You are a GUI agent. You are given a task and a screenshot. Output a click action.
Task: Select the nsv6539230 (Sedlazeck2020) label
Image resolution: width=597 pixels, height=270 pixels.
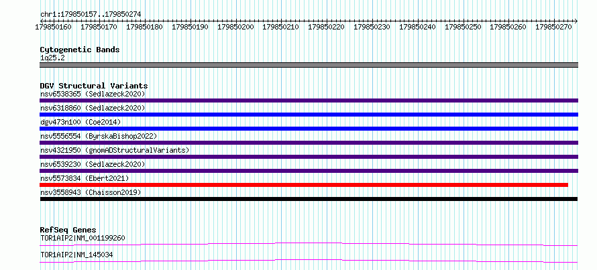93,164
